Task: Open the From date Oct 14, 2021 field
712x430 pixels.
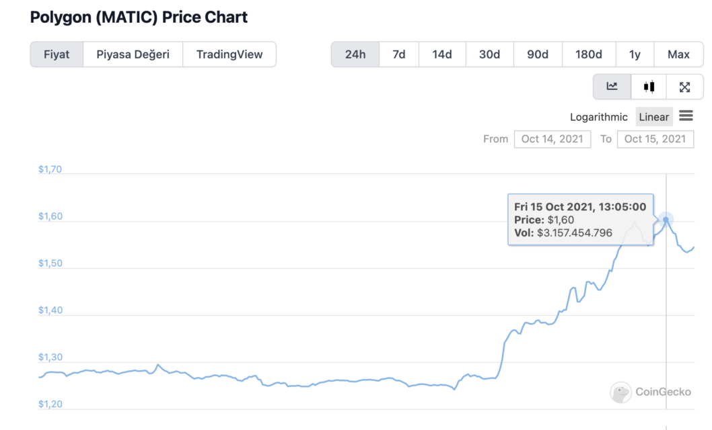Action: (552, 139)
